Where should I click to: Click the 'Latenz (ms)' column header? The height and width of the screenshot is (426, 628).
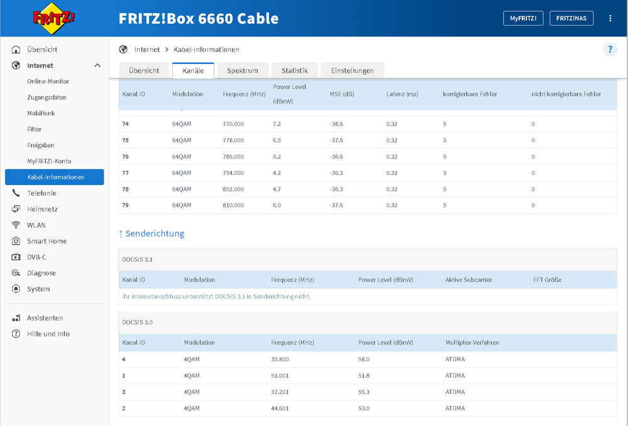402,94
